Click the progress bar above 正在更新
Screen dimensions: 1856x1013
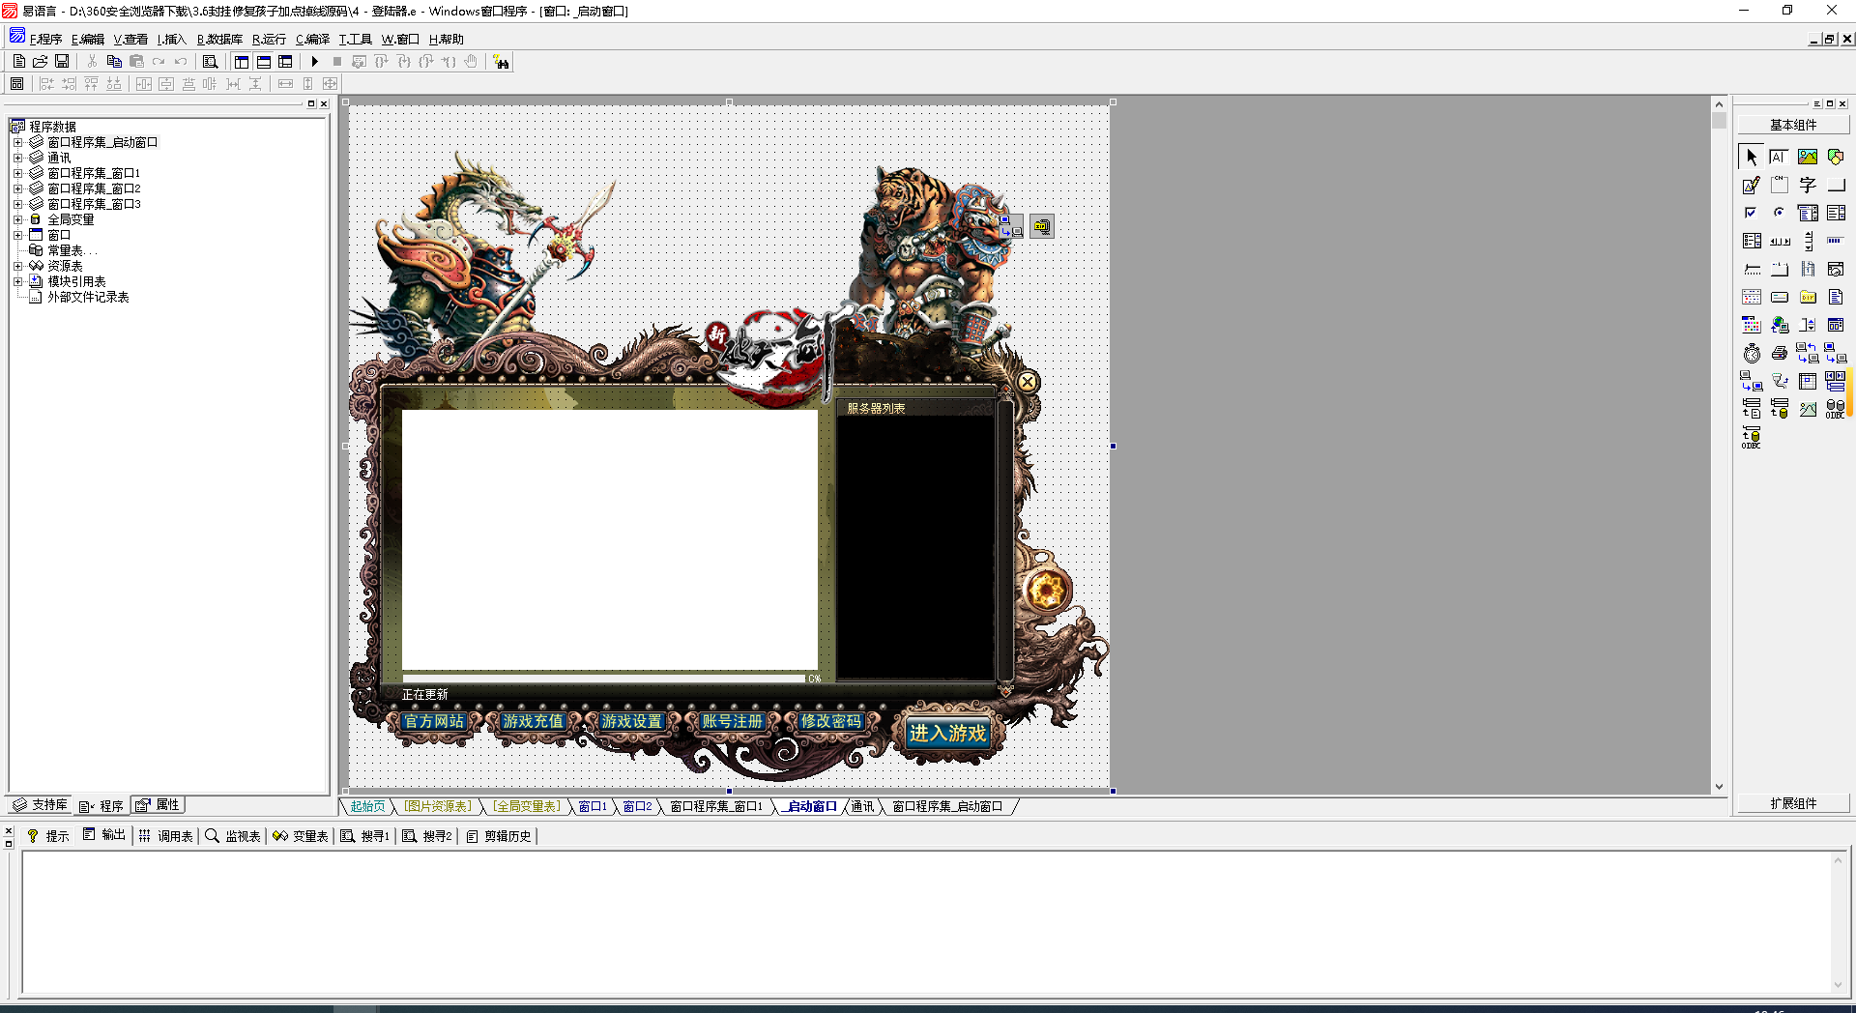click(x=604, y=679)
